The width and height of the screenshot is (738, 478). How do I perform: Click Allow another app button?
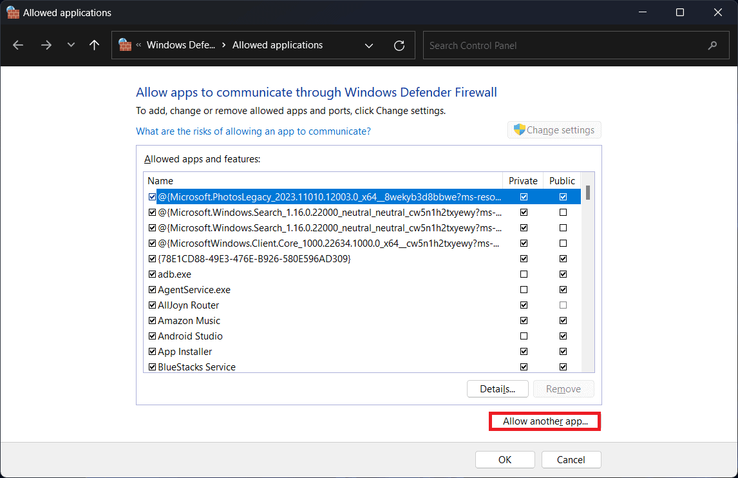point(545,421)
